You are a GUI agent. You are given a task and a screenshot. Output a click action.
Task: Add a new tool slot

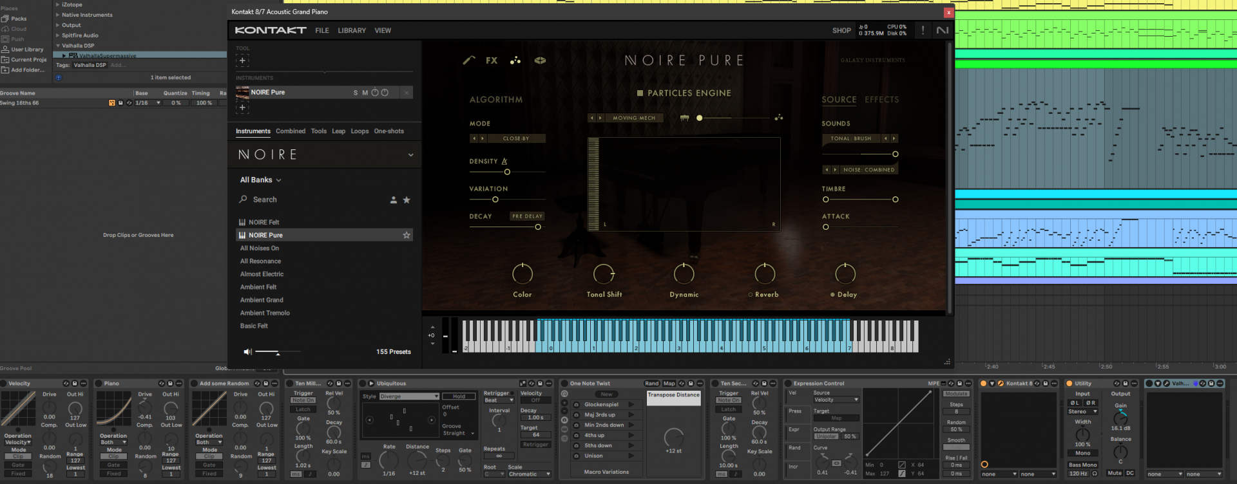243,60
